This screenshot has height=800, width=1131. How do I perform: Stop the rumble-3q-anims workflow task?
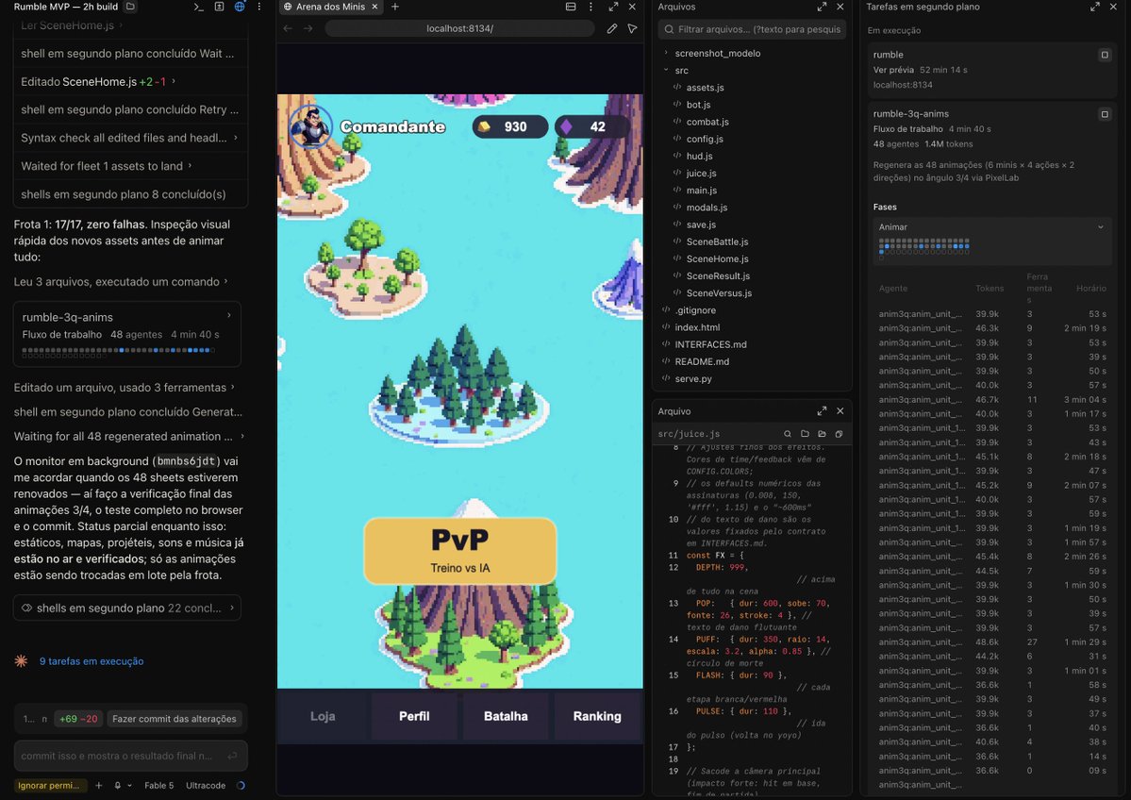point(1105,114)
